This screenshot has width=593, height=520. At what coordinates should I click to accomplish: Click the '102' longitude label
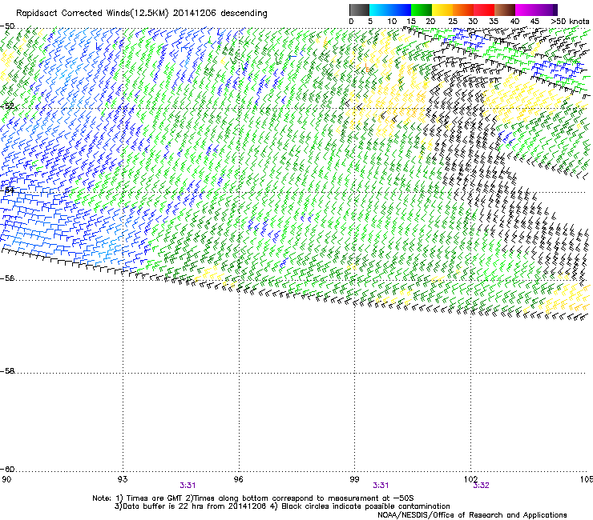tap(471, 479)
